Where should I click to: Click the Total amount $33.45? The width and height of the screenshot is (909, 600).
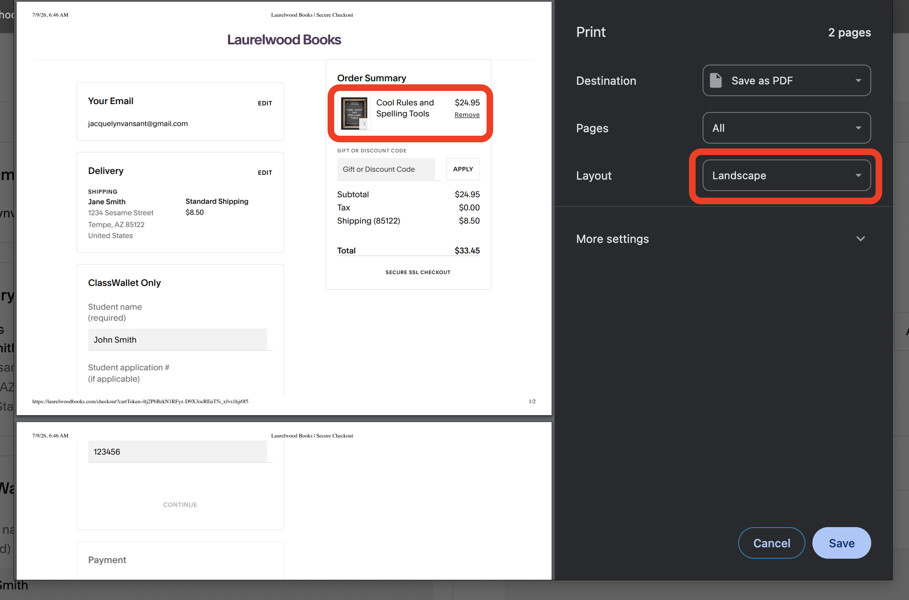tap(467, 250)
